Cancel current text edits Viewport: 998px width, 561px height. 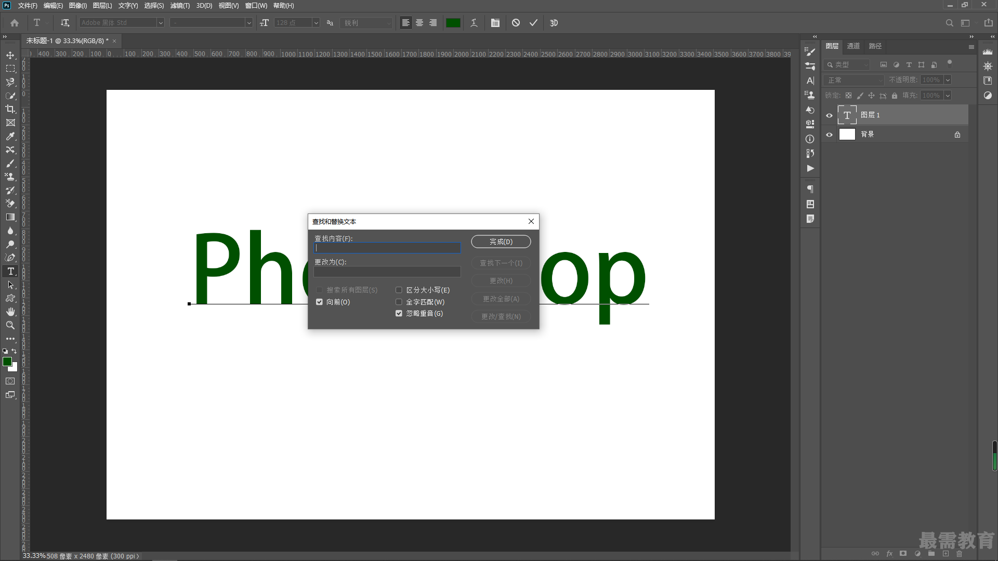(x=516, y=23)
